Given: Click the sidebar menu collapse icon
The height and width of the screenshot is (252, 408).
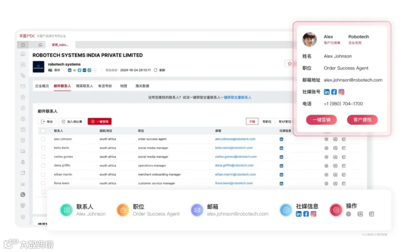Looking at the screenshot, I should coord(23,45).
